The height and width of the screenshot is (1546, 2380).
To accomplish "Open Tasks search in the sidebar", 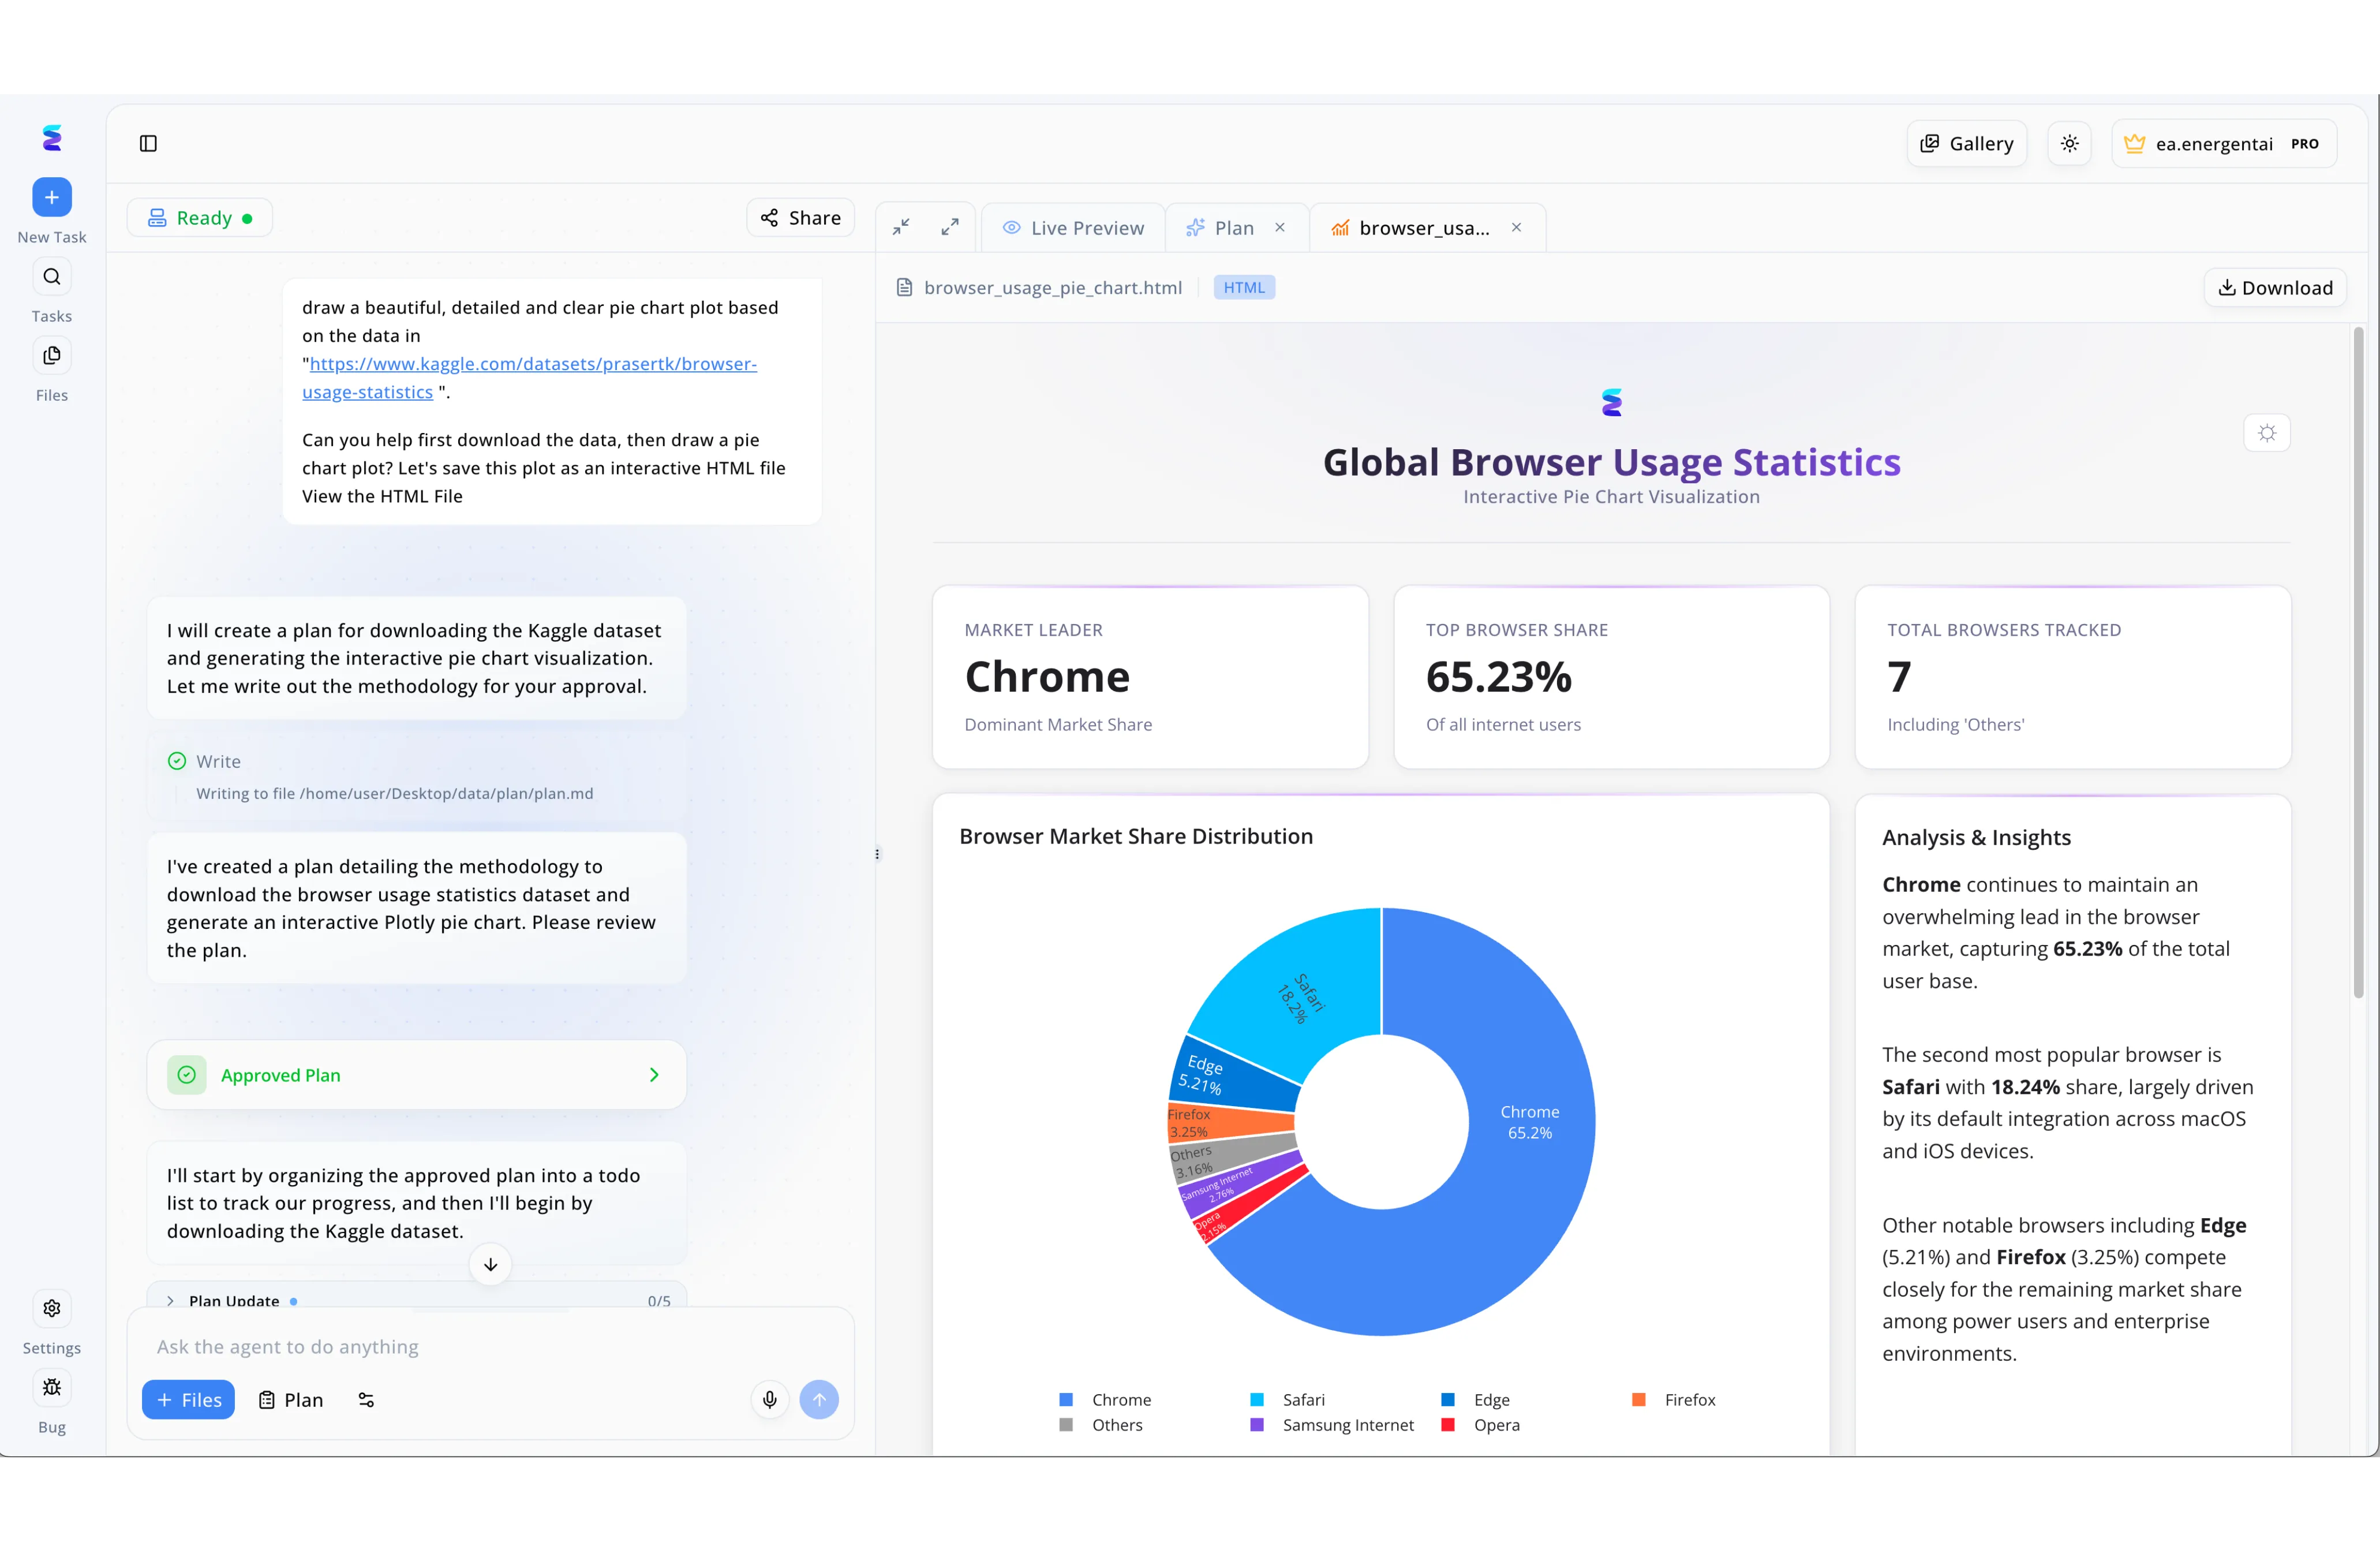I will 51,276.
